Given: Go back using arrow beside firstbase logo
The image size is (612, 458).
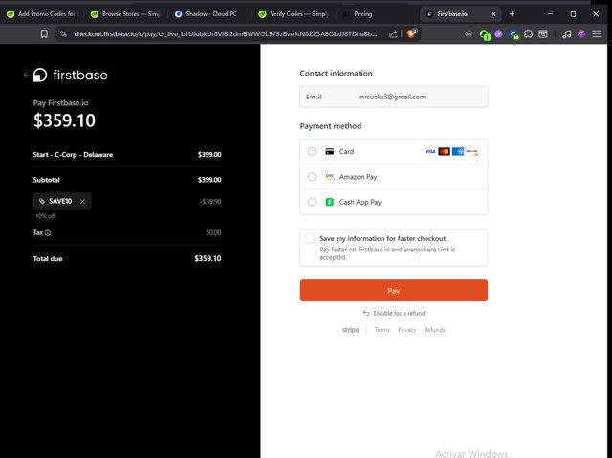Looking at the screenshot, I should point(26,75).
